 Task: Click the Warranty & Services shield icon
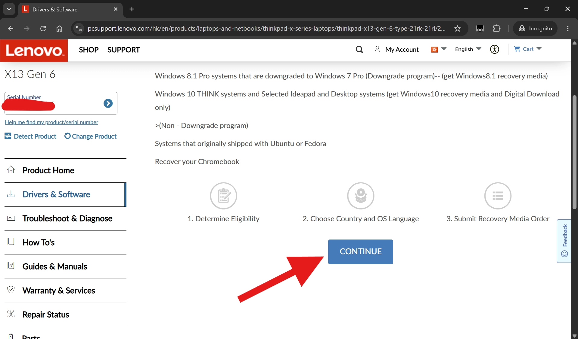11,290
